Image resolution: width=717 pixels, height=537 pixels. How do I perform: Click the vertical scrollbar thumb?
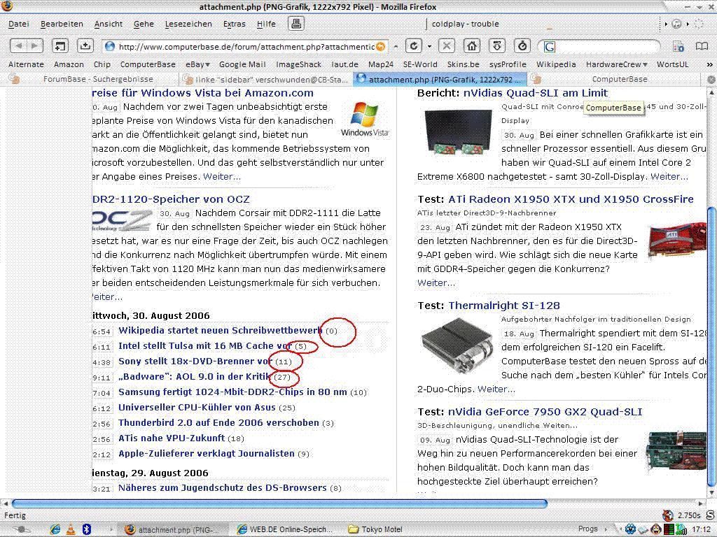pyautogui.click(x=711, y=346)
